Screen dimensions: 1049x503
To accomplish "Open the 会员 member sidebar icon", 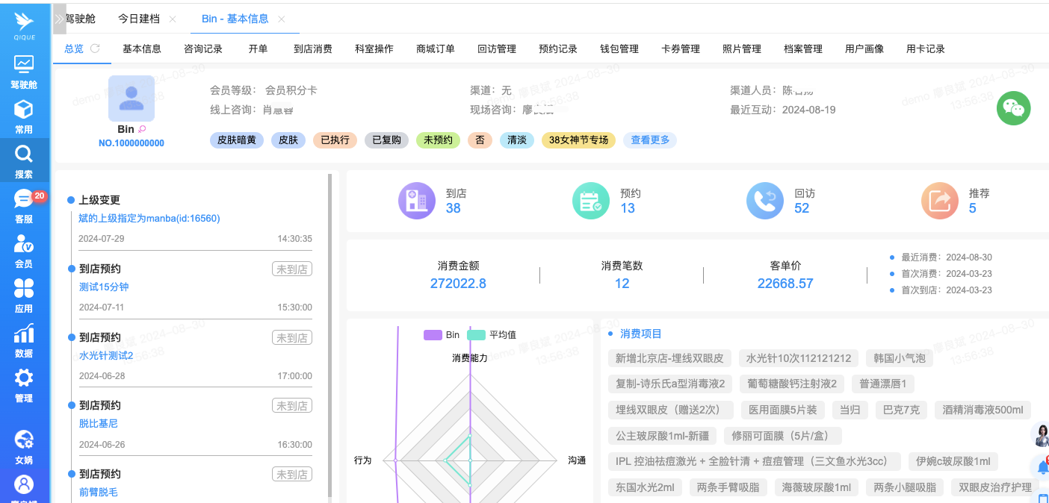I will (24, 244).
